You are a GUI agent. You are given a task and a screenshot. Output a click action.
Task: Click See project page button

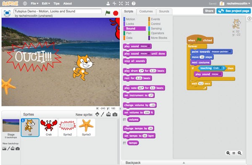(234, 11)
